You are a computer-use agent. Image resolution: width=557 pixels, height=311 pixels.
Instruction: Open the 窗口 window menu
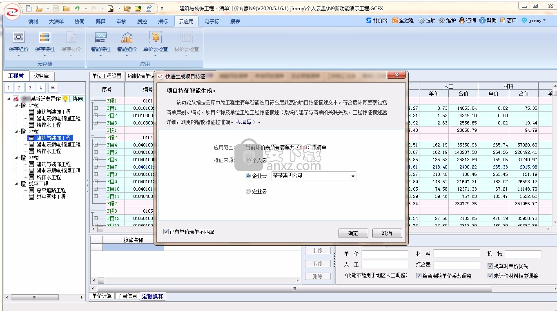click(x=508, y=20)
